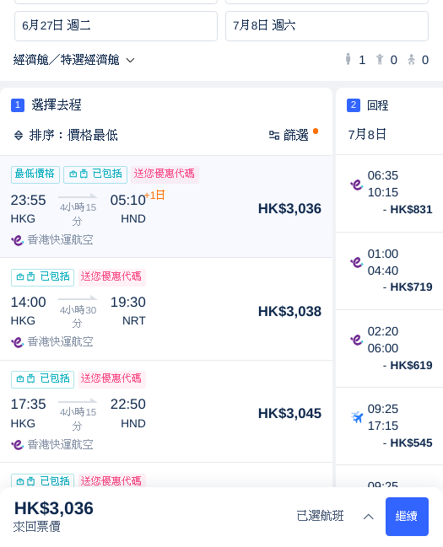Choose the HK$3,038 flight to NRT
This screenshot has width=443, height=547.
pos(166,309)
